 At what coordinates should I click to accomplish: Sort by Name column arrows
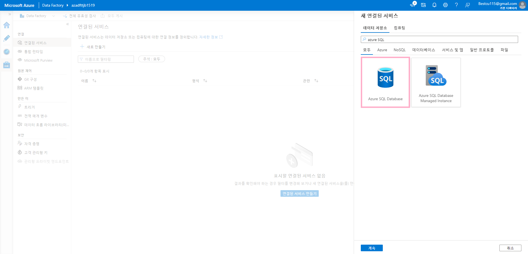coord(94,81)
